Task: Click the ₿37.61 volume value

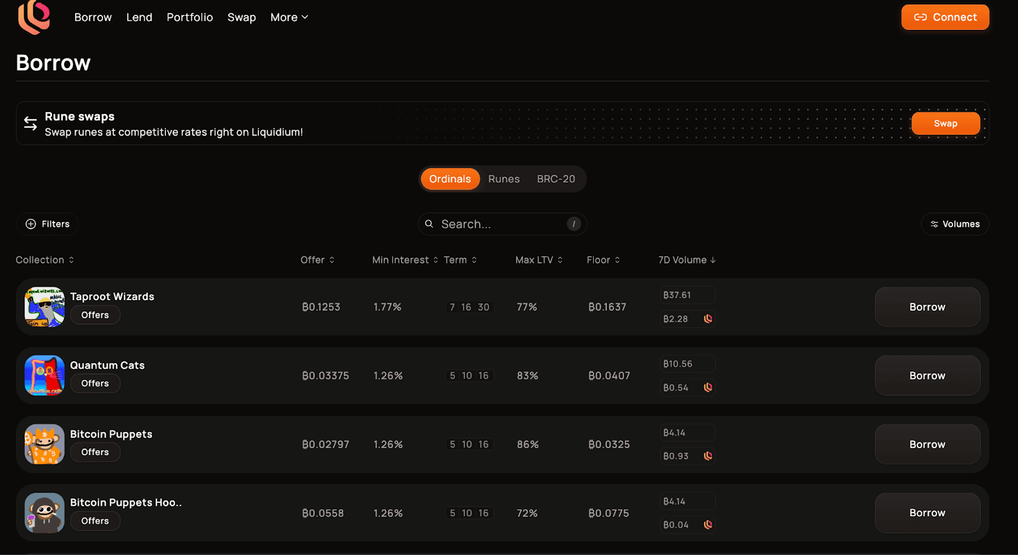Action: 677,295
